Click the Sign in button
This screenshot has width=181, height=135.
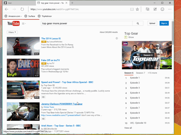pyautogui.click(x=164, y=23)
